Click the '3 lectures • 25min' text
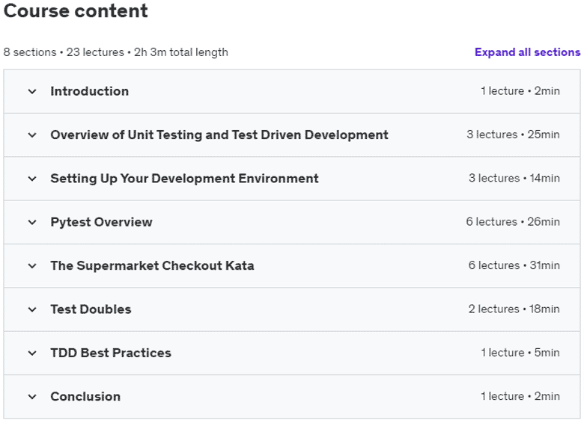Screen dimensions: 584x423 tap(513, 135)
